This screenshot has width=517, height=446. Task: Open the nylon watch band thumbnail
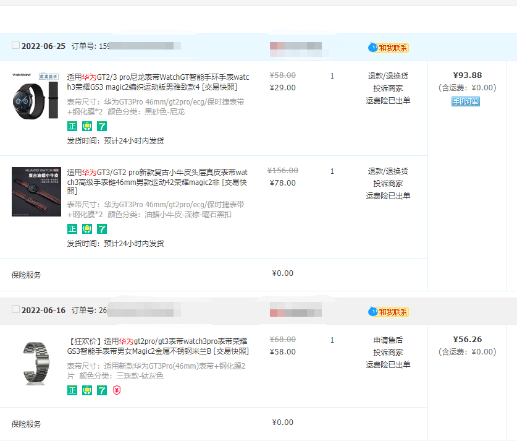36,96
